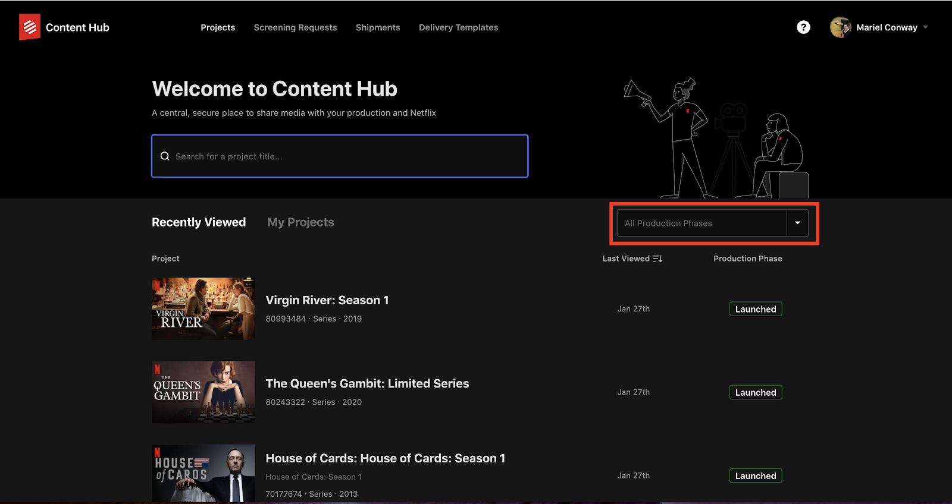Switch to the Recently Viewed tab
Screen dimensions: 952x504
199,222
